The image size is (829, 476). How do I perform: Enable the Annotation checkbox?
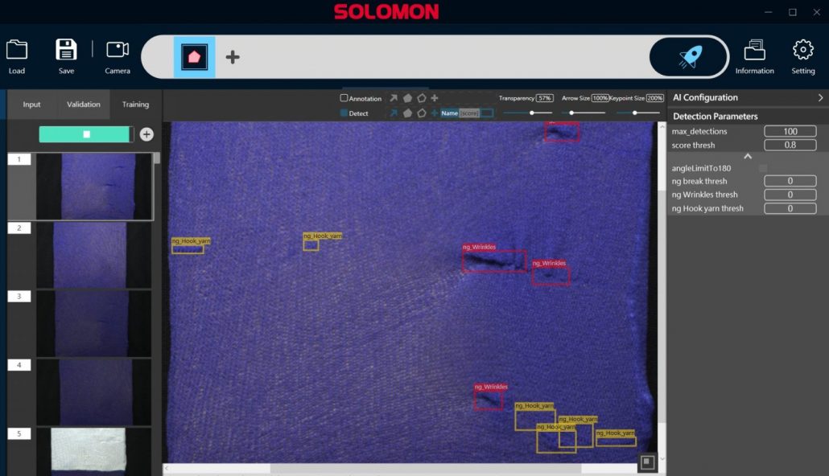(344, 98)
